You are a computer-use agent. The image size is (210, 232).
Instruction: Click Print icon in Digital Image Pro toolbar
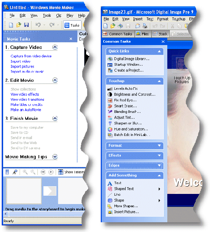pos(145,26)
